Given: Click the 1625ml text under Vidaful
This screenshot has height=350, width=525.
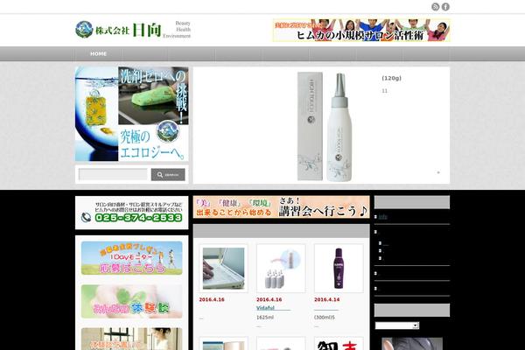Looking at the screenshot, I should pyautogui.click(x=265, y=317).
